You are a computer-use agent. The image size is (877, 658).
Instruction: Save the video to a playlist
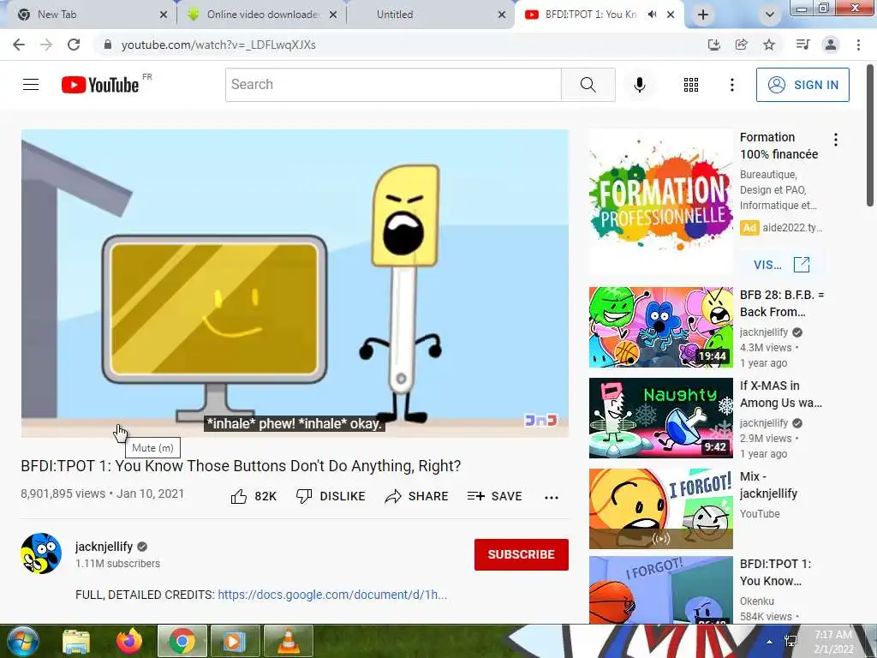tap(494, 496)
